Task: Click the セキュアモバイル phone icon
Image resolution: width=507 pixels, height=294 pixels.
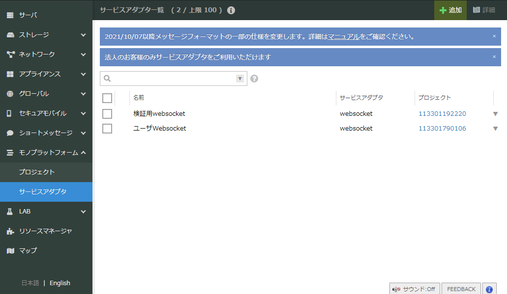Action: point(9,113)
